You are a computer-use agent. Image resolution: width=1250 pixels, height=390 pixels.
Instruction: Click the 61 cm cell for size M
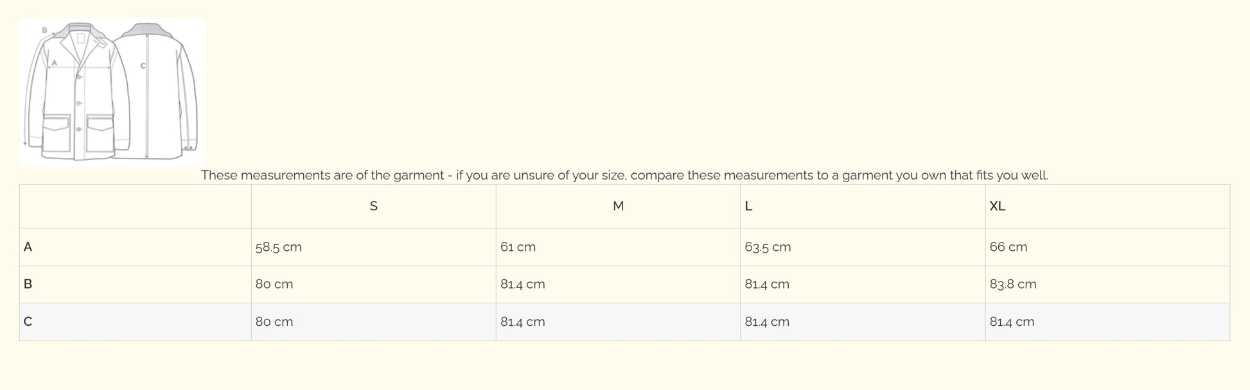point(518,247)
